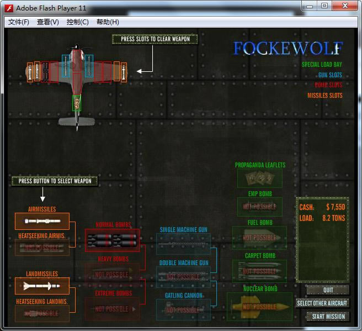Screen dimensions: 362x331
Task: Select the Gatling Cannon weapon
Action: tap(183, 309)
